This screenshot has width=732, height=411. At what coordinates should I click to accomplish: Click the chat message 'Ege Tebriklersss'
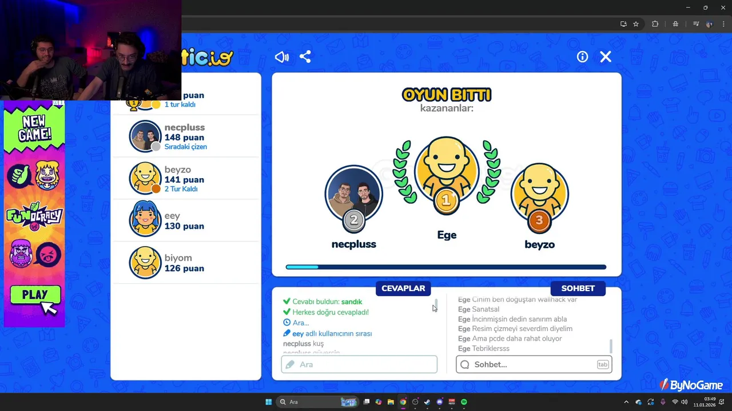click(x=484, y=348)
